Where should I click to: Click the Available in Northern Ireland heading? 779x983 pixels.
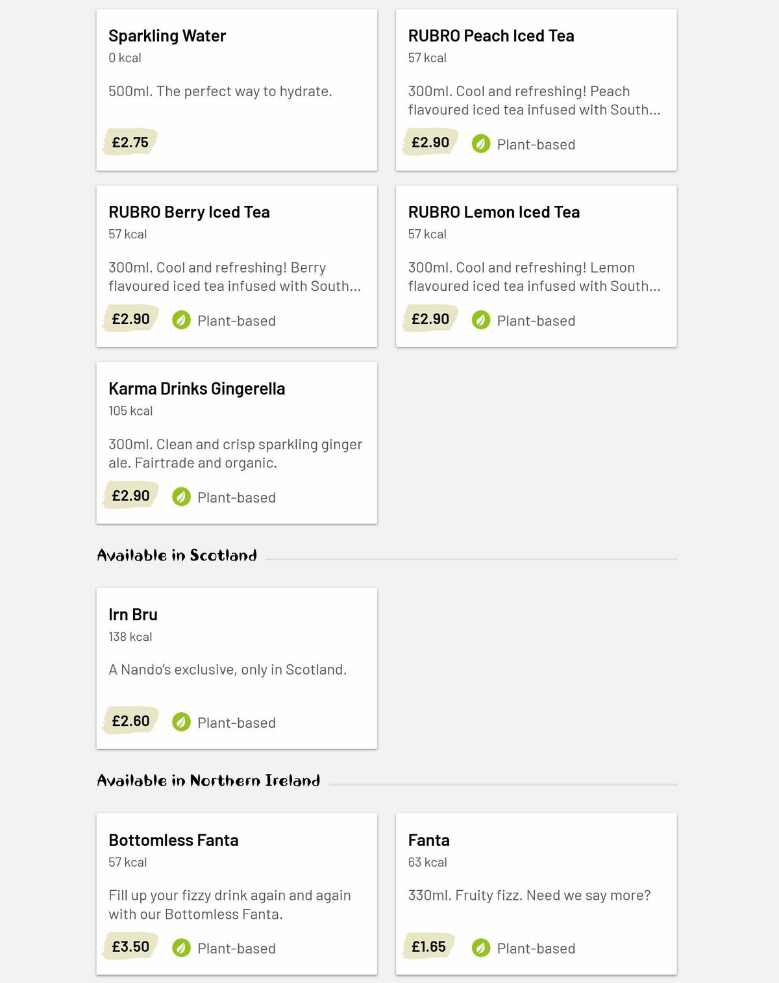pos(208,780)
